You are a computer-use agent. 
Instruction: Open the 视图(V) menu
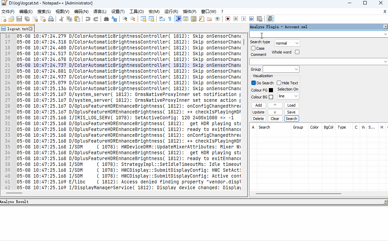coord(62,12)
